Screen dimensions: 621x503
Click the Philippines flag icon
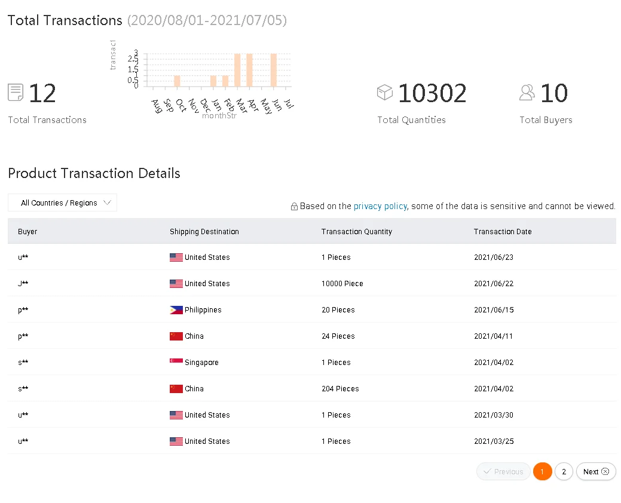click(176, 310)
